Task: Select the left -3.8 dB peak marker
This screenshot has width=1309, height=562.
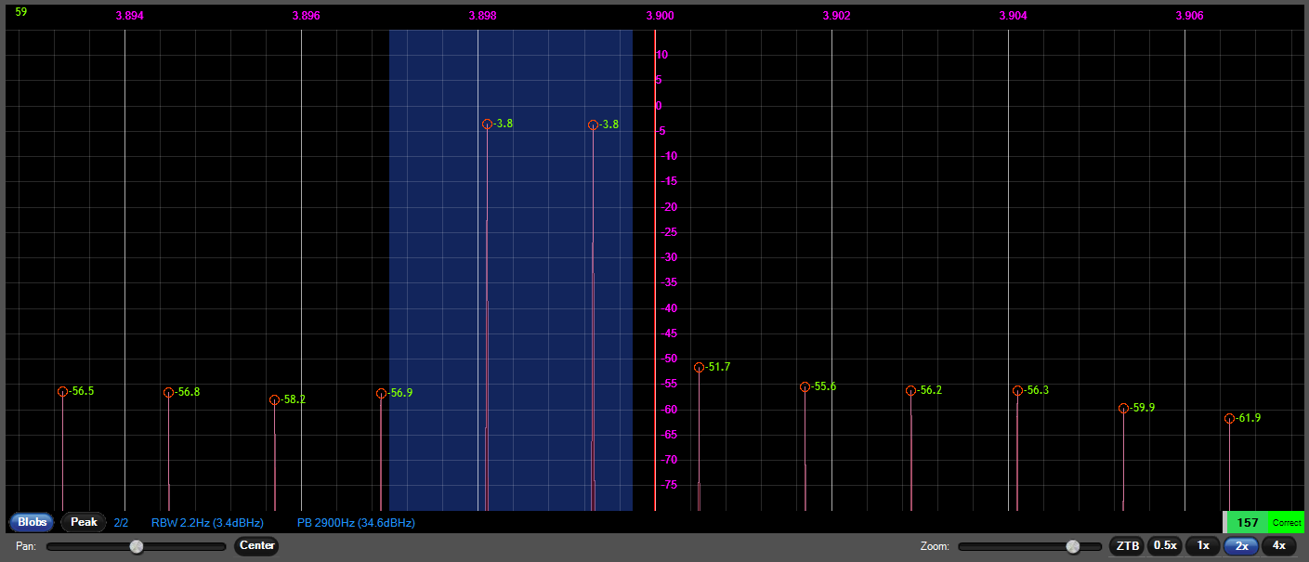Action: (x=488, y=124)
